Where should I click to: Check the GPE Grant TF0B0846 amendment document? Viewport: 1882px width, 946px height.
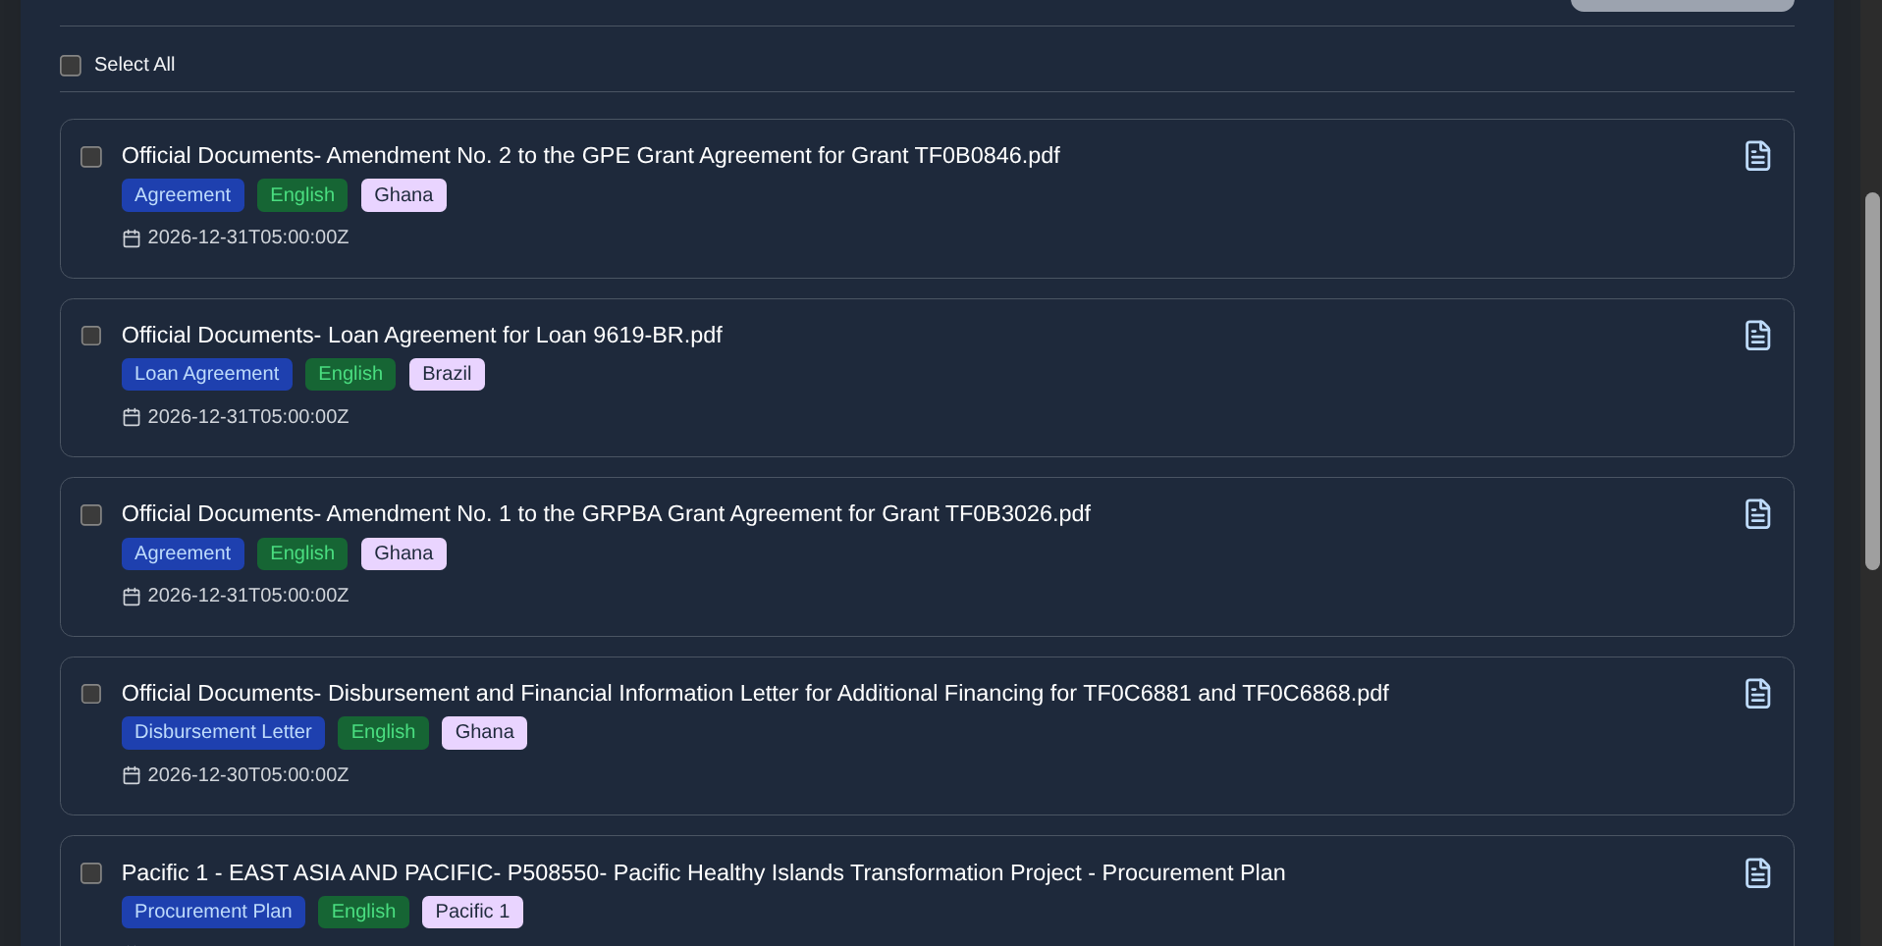coord(91,157)
